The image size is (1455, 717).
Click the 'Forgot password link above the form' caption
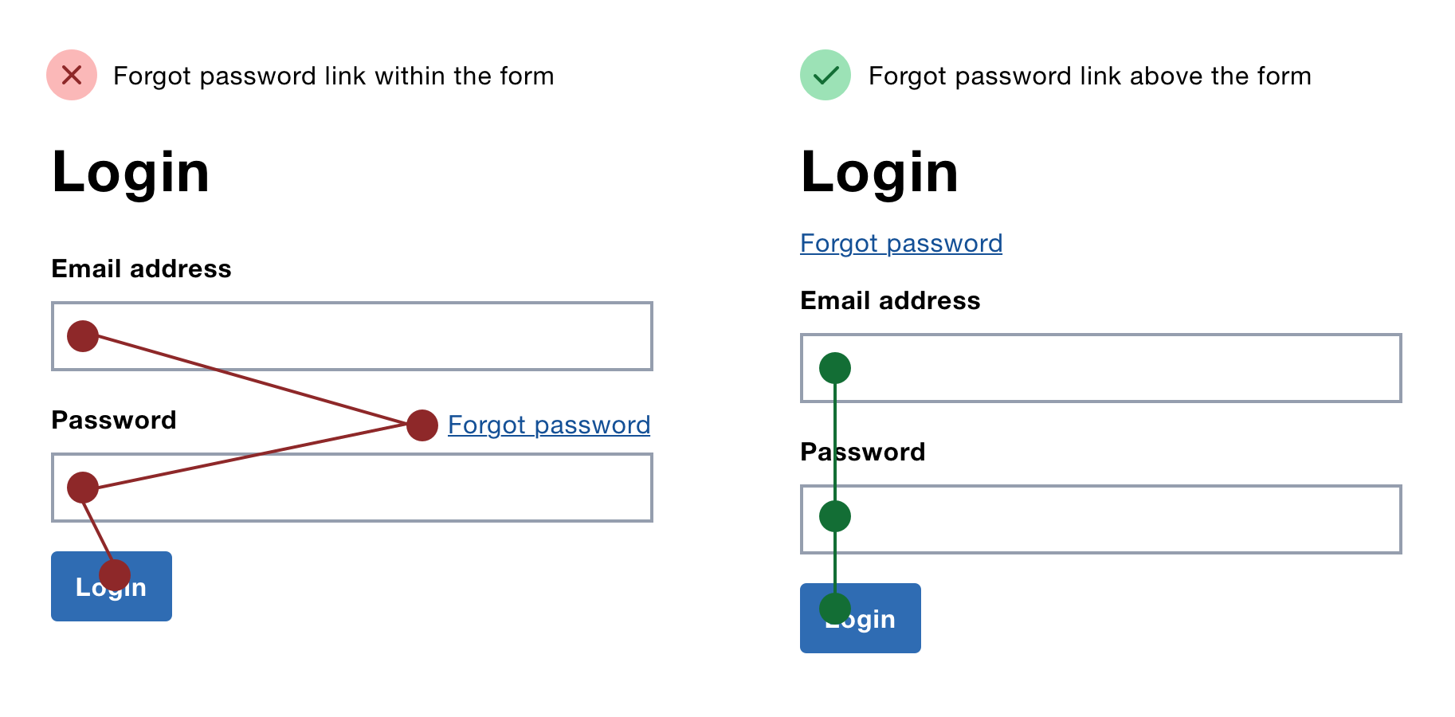pyautogui.click(x=1089, y=76)
